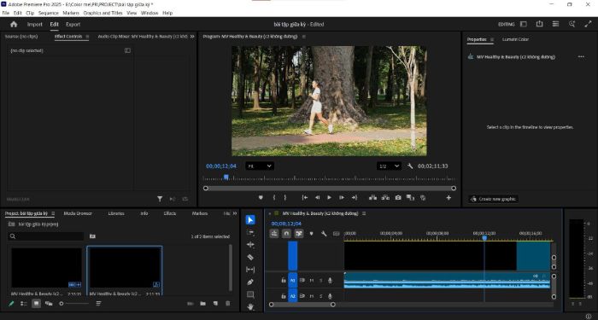This screenshot has width=598, height=320.
Task: Open Quick Export share icon
Action: (539, 24)
